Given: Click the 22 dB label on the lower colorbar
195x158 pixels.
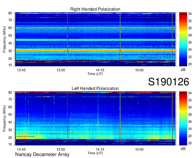Looking at the screenshot, I should [190, 136].
